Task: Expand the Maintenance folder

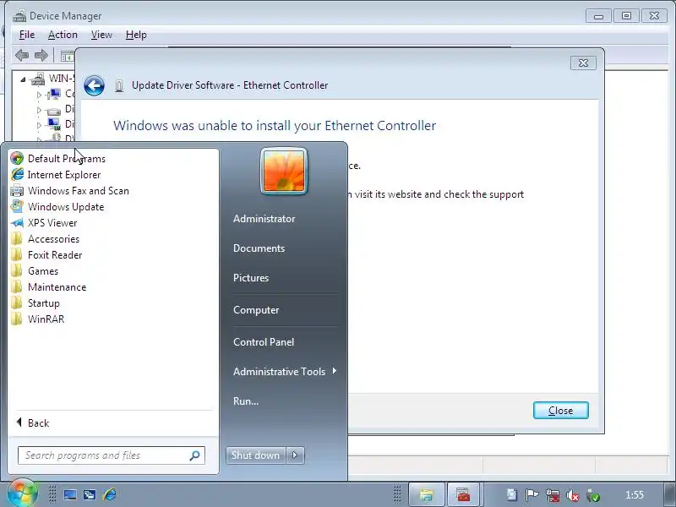Action: tap(57, 287)
